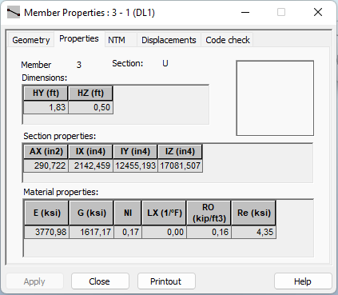Select the IY (in4) column header
The width and height of the screenshot is (338, 295).
pos(135,151)
